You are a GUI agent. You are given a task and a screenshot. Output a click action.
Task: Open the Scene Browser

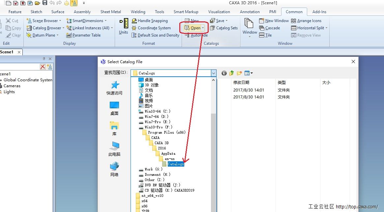point(42,21)
